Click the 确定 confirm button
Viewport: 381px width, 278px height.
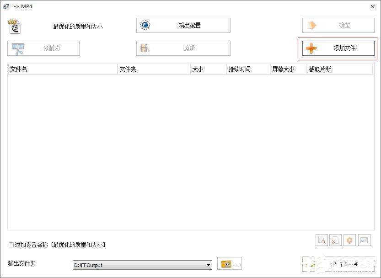338,25
